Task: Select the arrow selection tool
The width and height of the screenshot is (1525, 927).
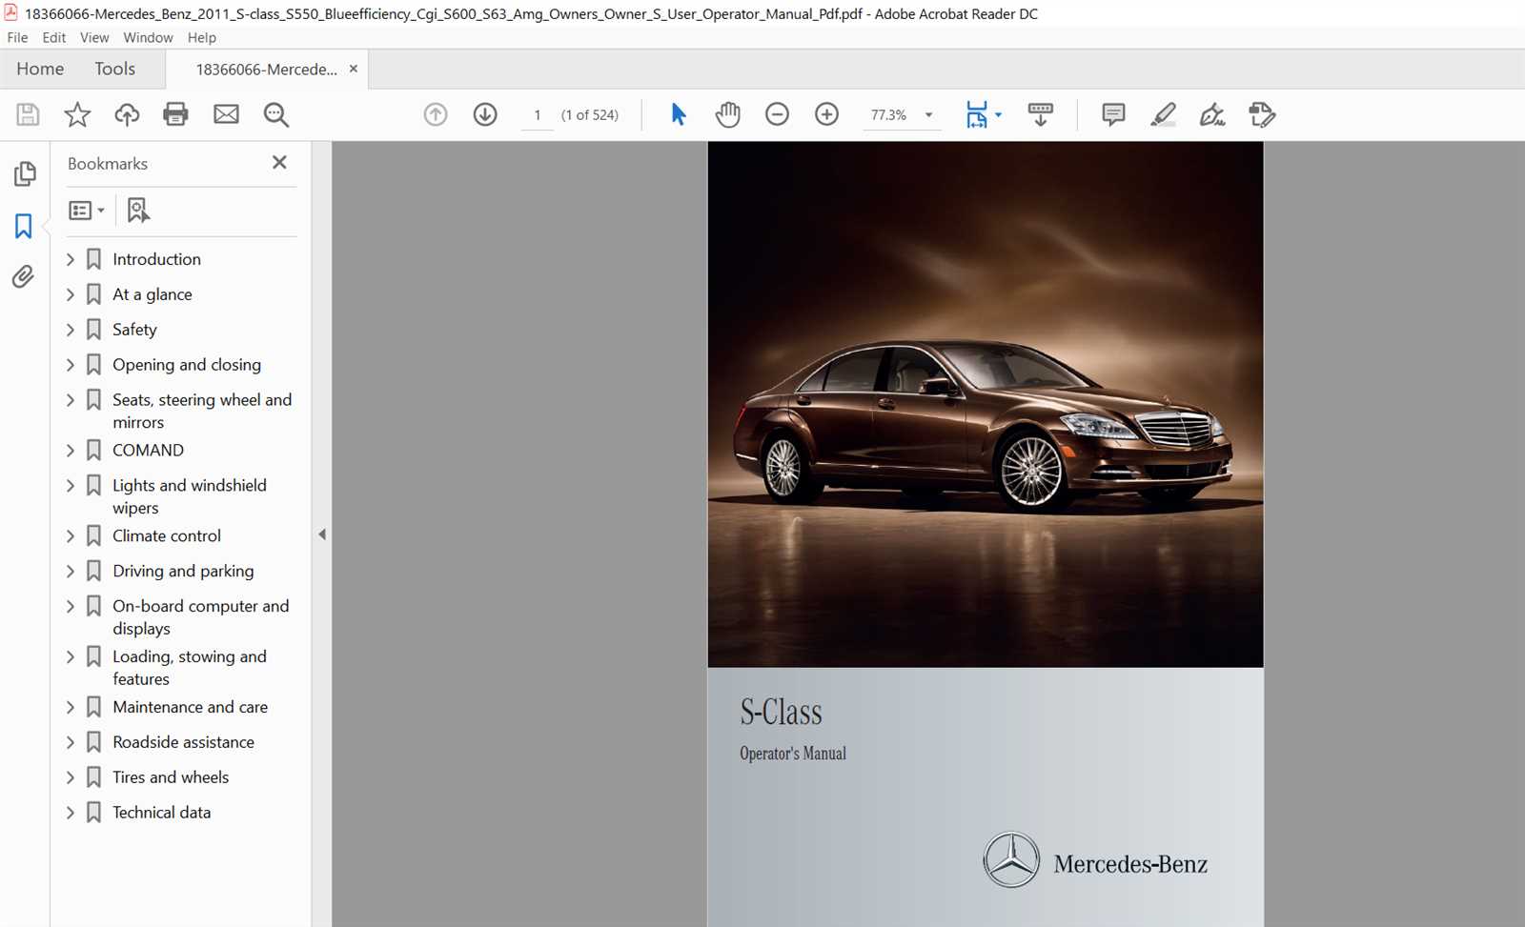Action: coord(679,115)
